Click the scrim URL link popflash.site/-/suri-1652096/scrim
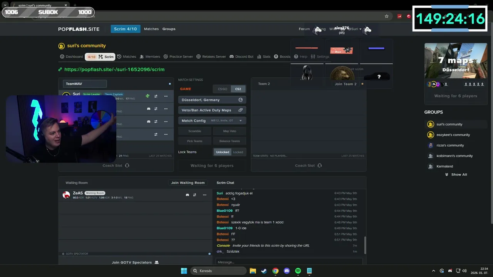 coord(114,70)
